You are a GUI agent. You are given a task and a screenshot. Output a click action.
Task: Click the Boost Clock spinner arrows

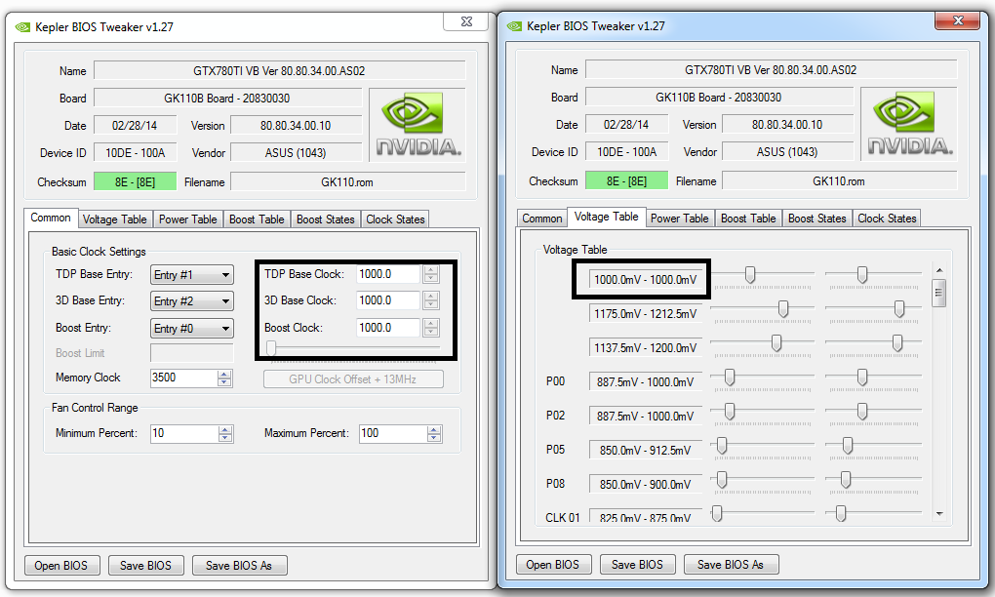point(431,328)
